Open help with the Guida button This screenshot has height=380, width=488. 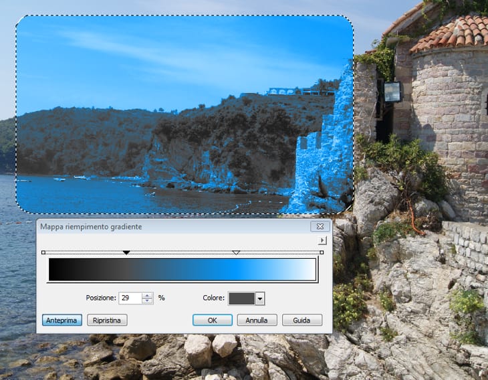(301, 320)
